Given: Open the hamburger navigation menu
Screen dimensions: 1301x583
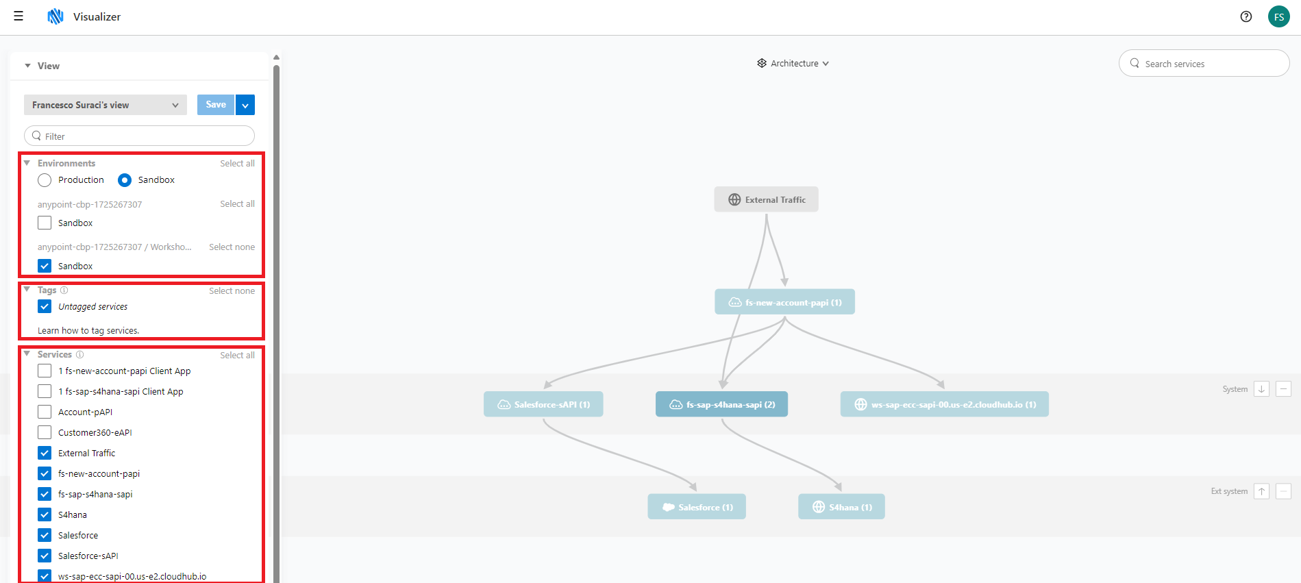Looking at the screenshot, I should pos(18,16).
